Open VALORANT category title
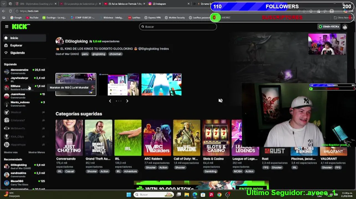The width and height of the screenshot is (356, 199). [329, 159]
